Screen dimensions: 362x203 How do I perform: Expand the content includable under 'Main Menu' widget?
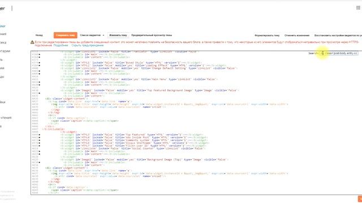tap(40, 85)
